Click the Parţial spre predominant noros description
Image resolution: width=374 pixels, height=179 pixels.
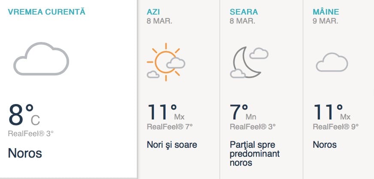coord(255,154)
